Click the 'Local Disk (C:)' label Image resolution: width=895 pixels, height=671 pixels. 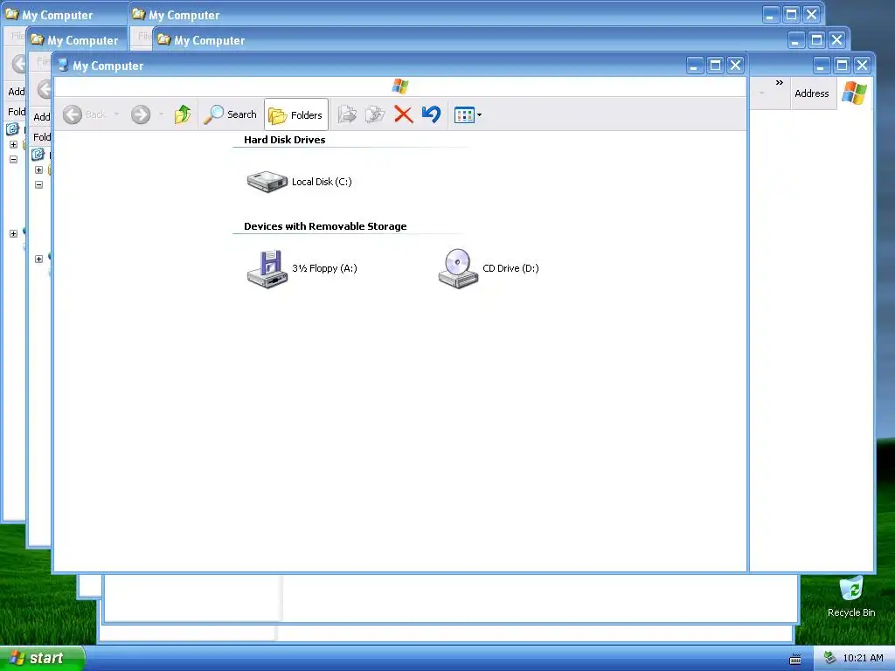322,182
